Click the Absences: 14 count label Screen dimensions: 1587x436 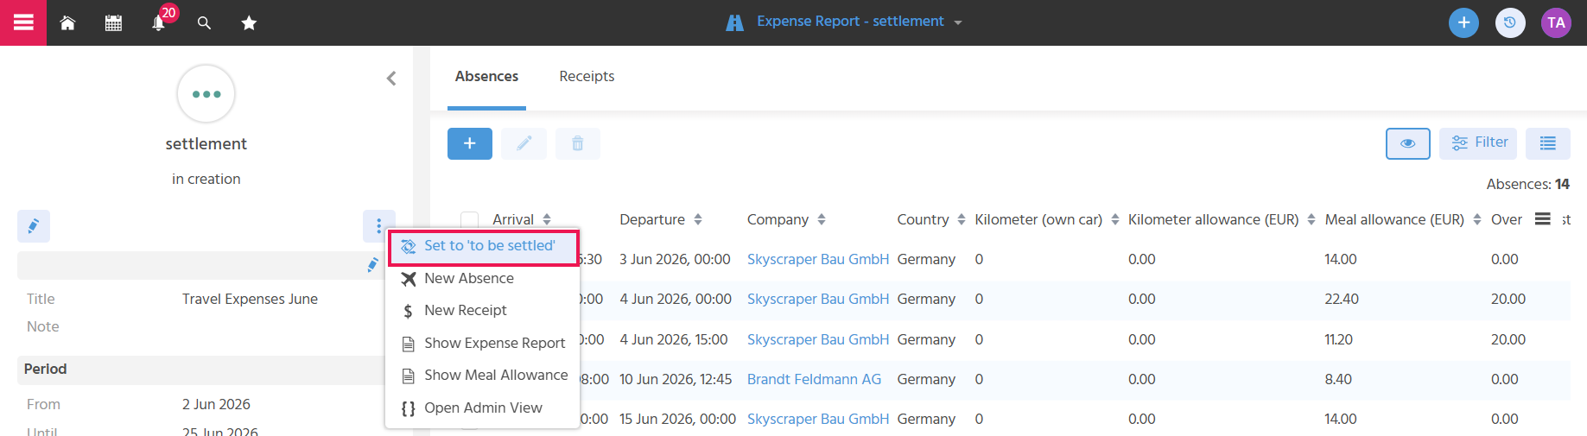pyautogui.click(x=1527, y=185)
